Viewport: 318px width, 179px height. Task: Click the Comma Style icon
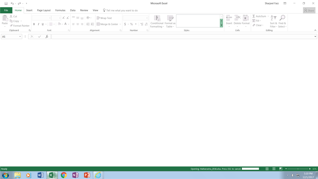point(136,24)
